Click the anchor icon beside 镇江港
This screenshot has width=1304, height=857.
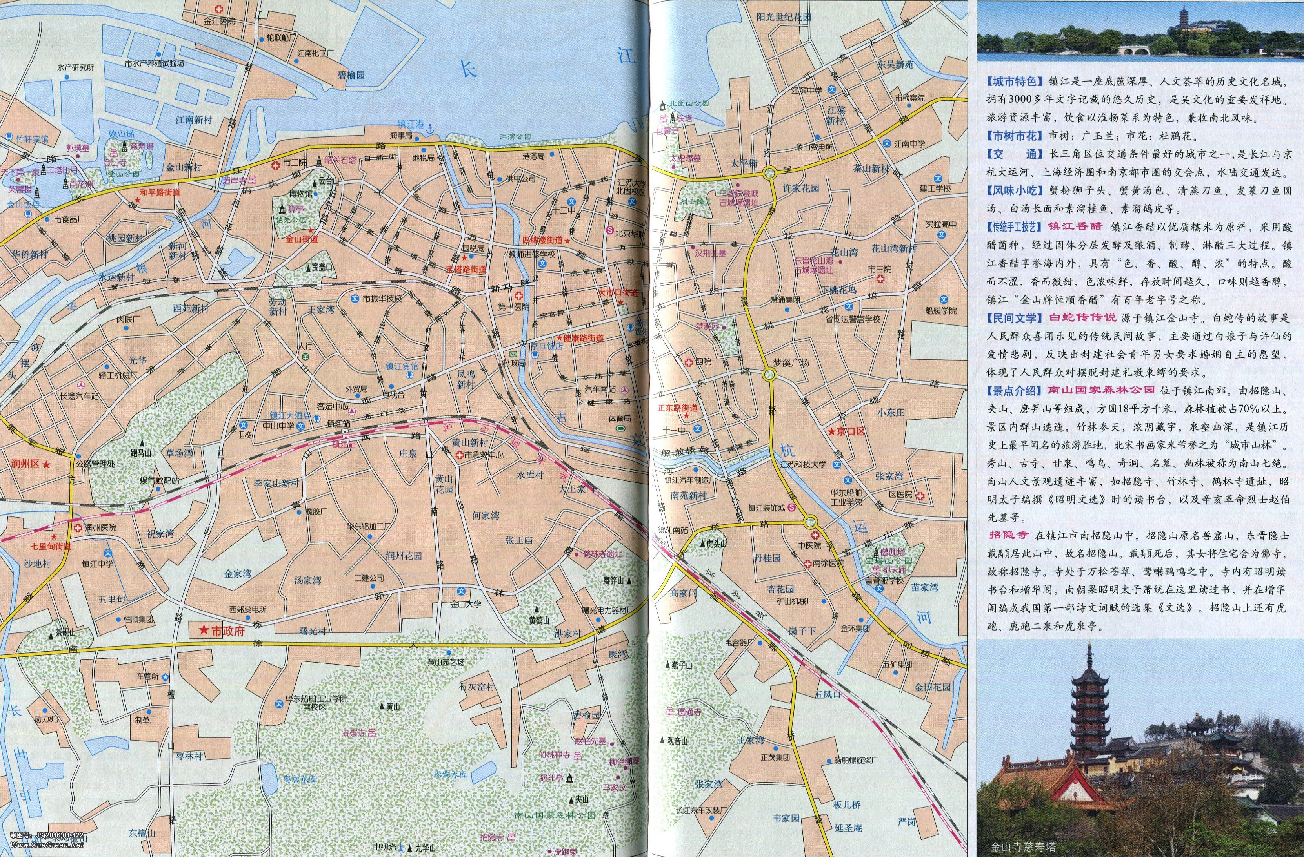[431, 128]
